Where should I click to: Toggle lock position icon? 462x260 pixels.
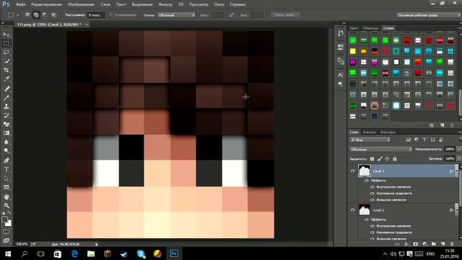pyautogui.click(x=387, y=159)
